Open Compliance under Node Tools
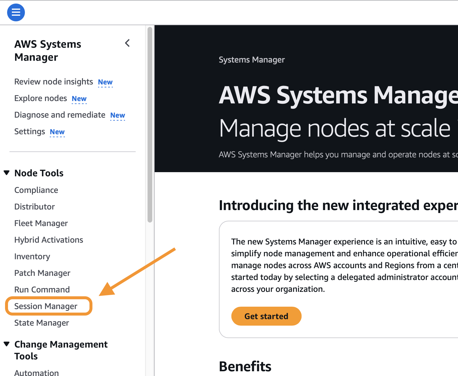Screen dimensions: 458x376 (36, 190)
